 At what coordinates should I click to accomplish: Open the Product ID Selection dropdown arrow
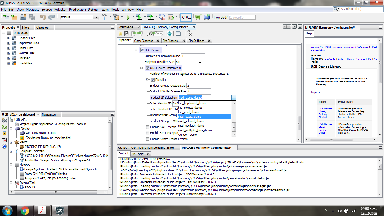(x=234, y=98)
